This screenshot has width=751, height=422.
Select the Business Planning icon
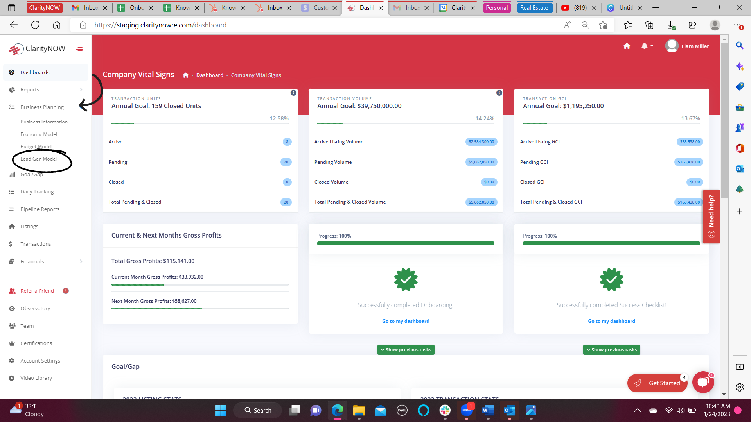point(11,107)
